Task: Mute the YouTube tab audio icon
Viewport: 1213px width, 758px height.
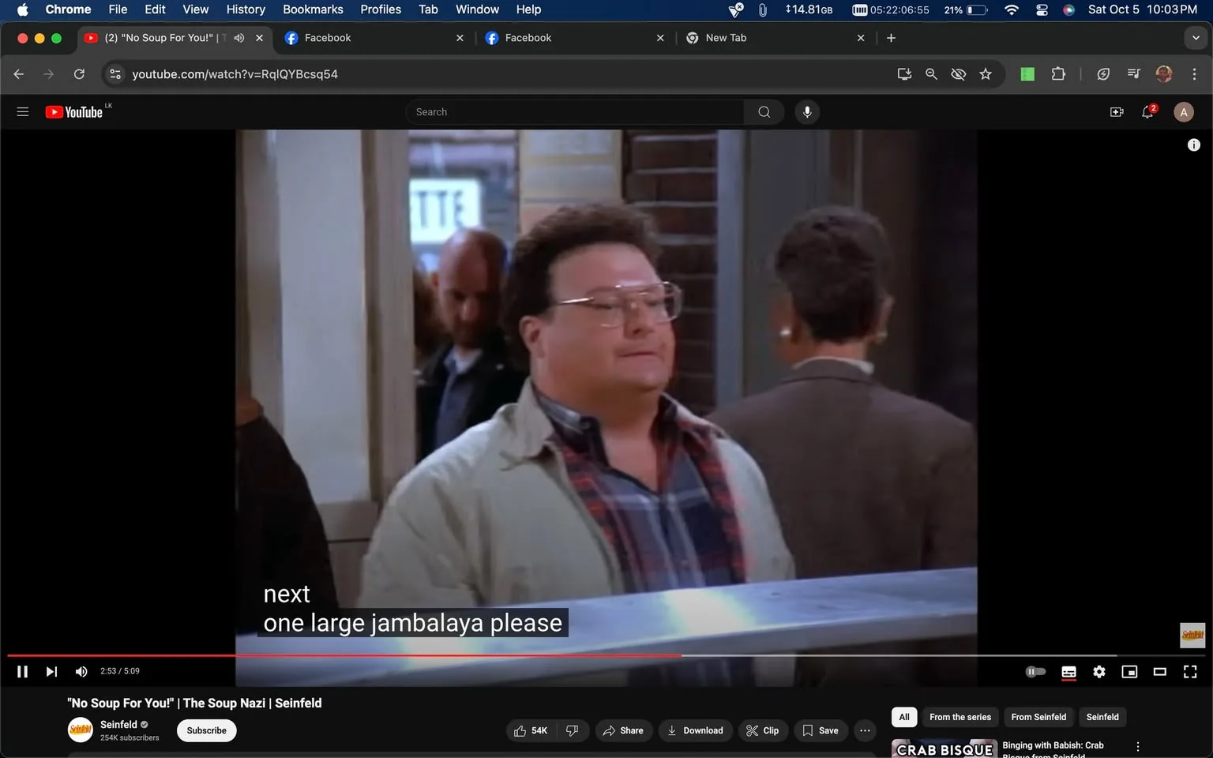Action: pos(239,38)
